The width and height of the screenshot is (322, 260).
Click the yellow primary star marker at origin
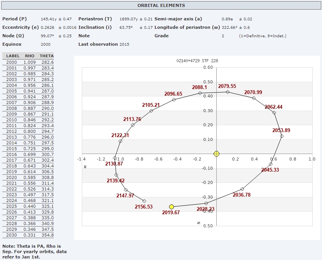217,154
